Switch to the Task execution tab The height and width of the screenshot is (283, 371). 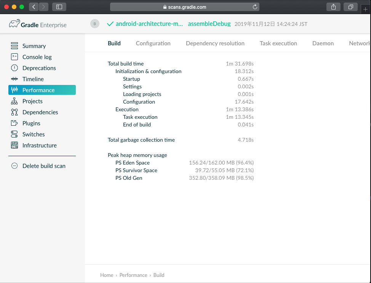(278, 43)
